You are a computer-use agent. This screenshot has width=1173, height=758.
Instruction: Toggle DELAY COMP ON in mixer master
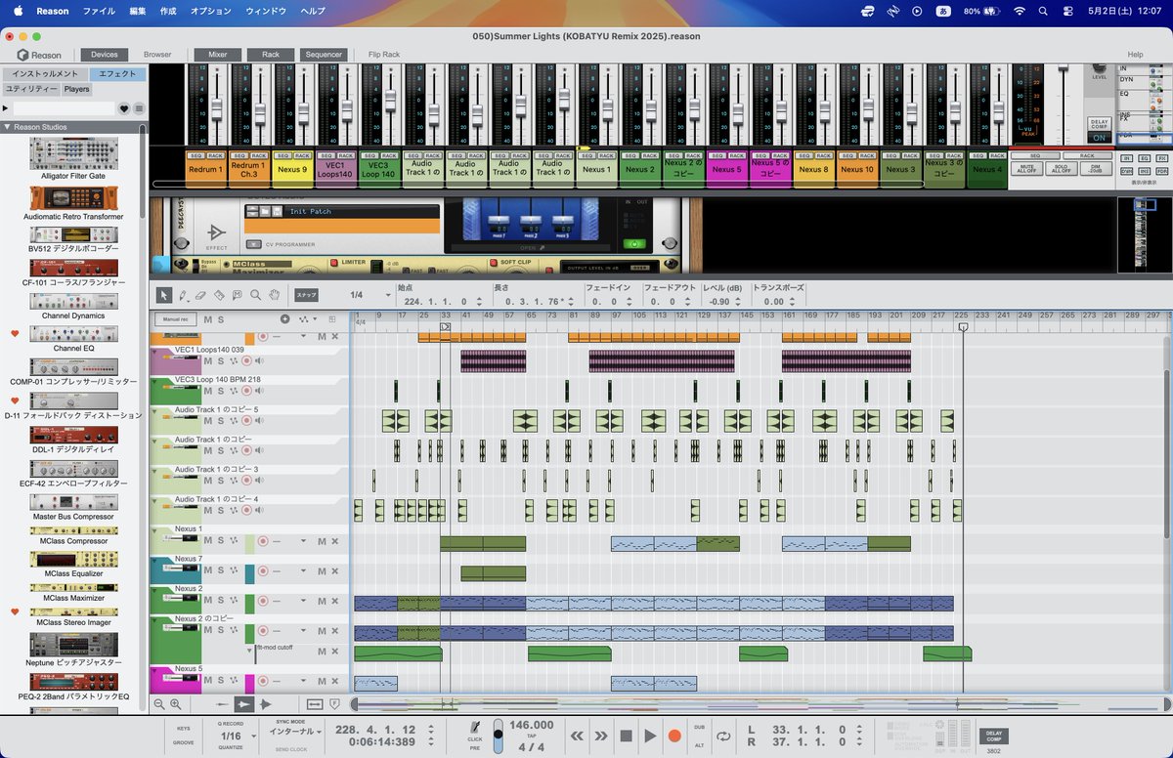pyautogui.click(x=1099, y=138)
